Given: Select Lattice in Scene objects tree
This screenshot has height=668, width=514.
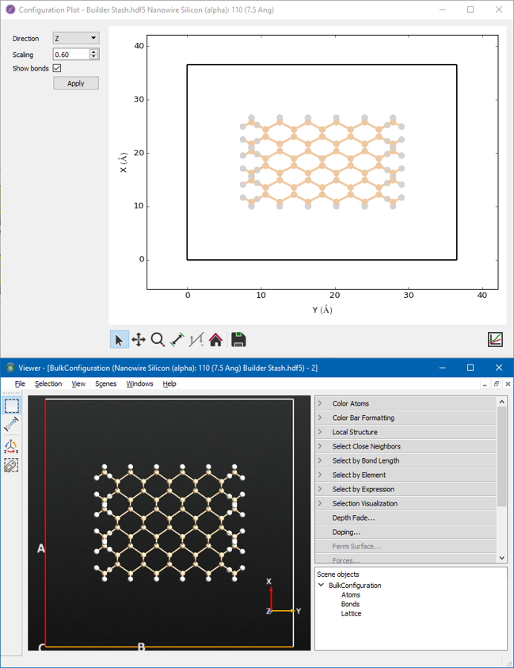Looking at the screenshot, I should click(350, 613).
